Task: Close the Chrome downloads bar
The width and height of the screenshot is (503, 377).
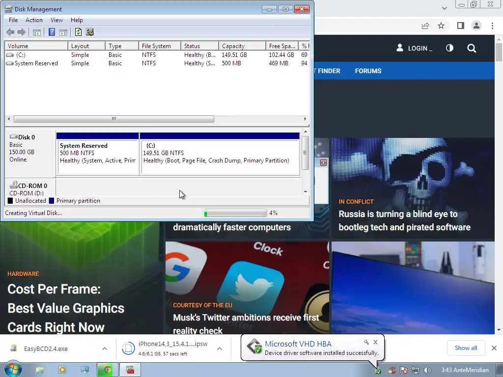Action: pyautogui.click(x=494, y=348)
